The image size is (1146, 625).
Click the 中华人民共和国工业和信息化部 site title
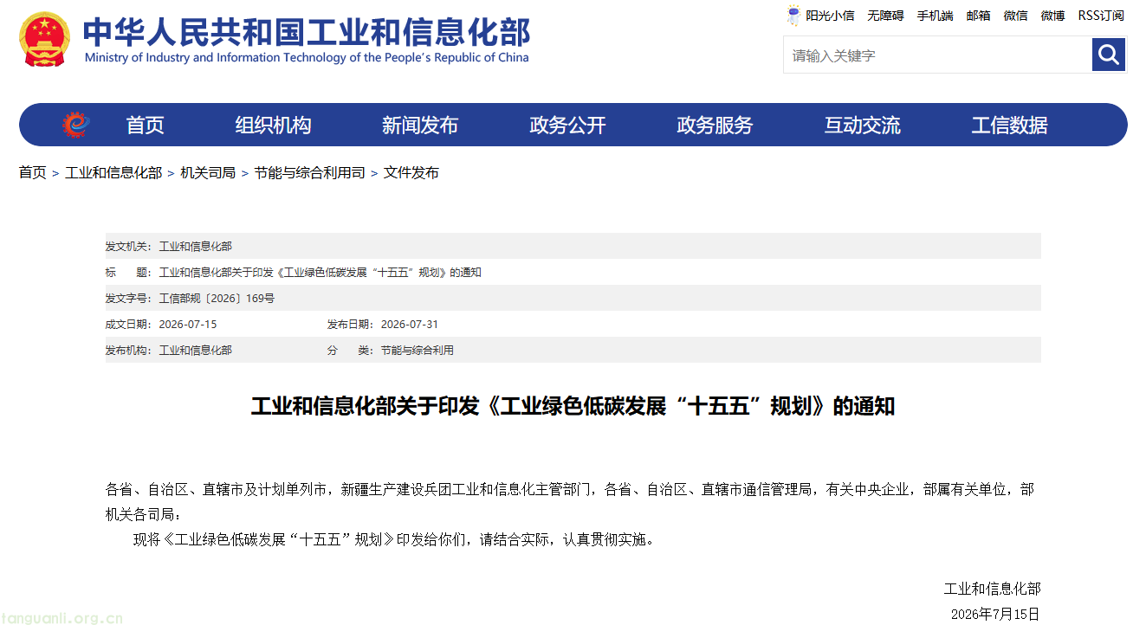click(307, 31)
